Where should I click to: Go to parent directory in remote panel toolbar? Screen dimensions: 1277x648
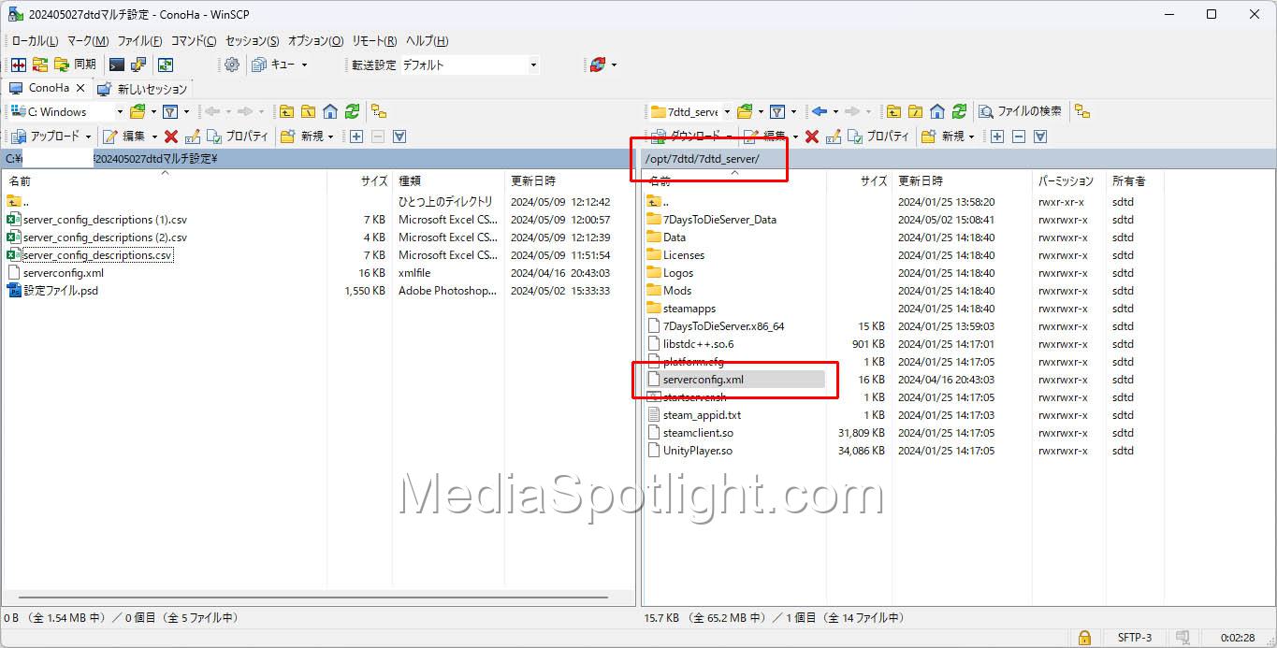point(893,111)
